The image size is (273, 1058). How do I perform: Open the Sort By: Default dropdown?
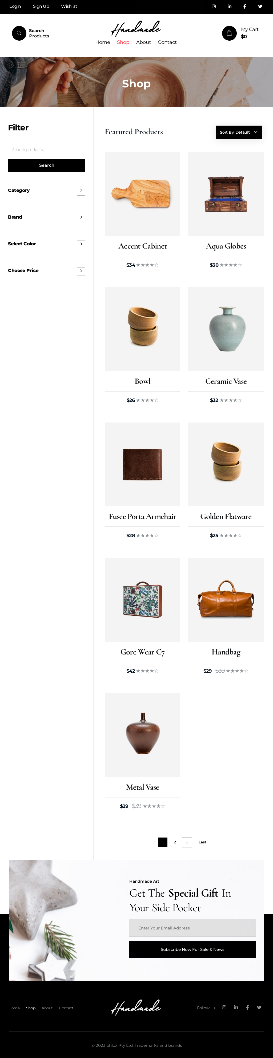click(239, 132)
